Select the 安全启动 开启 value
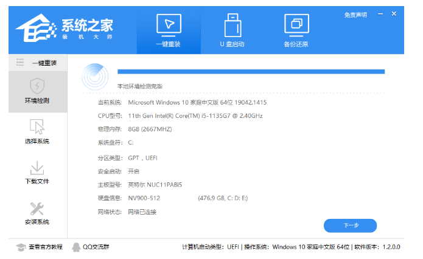 [x=133, y=171]
